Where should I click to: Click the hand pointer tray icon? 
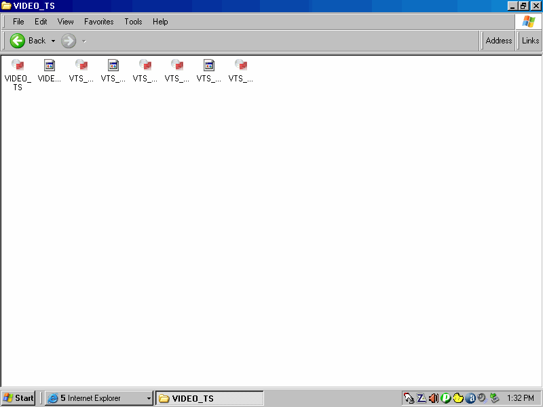point(409,398)
